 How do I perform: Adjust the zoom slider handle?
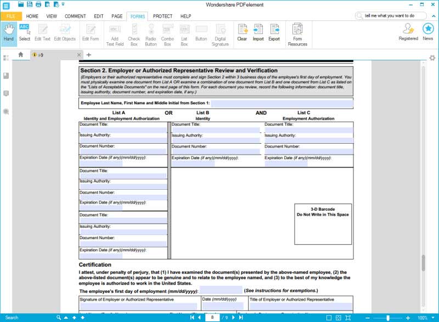[388, 318]
